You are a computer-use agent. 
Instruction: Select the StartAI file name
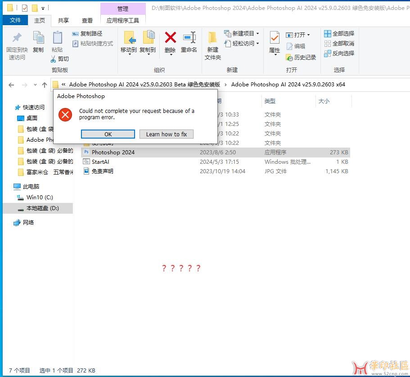pos(100,162)
